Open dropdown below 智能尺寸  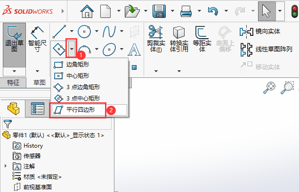coord(37,71)
